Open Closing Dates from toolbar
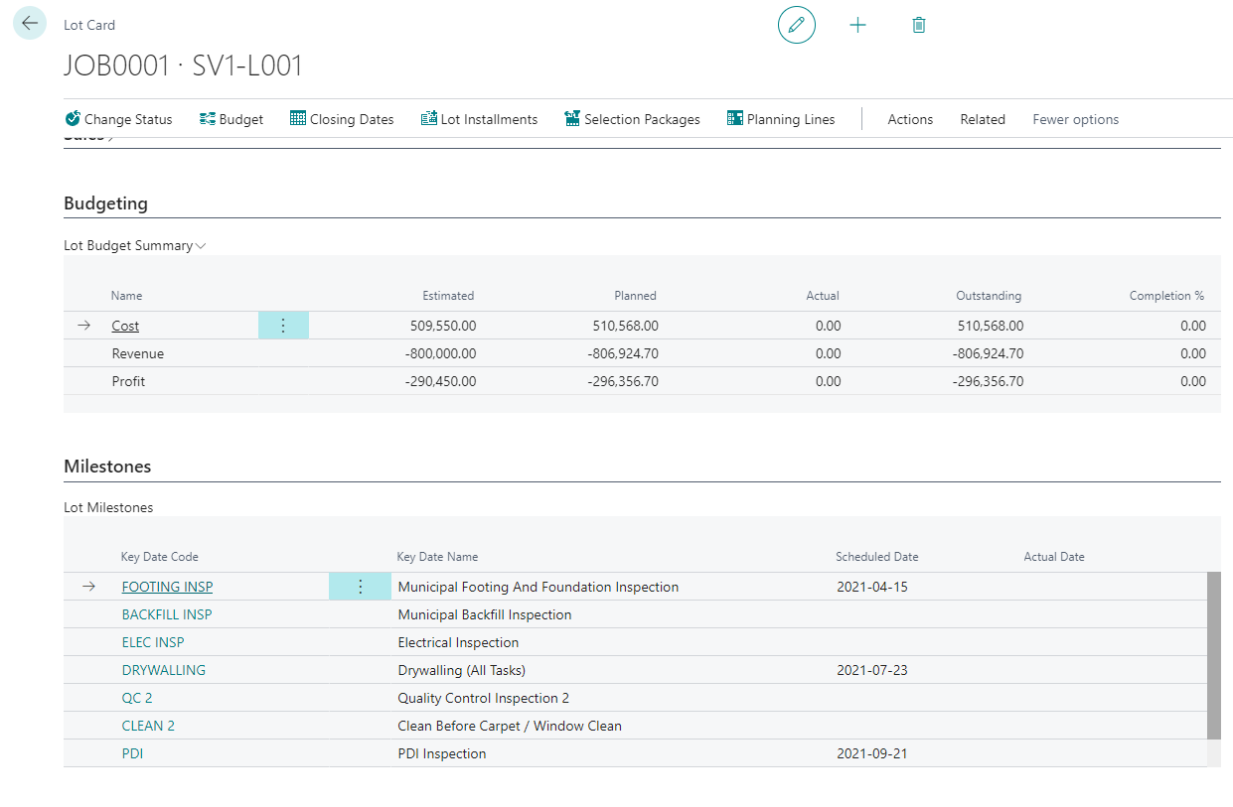Screen dimensions: 1233x807 tap(342, 119)
